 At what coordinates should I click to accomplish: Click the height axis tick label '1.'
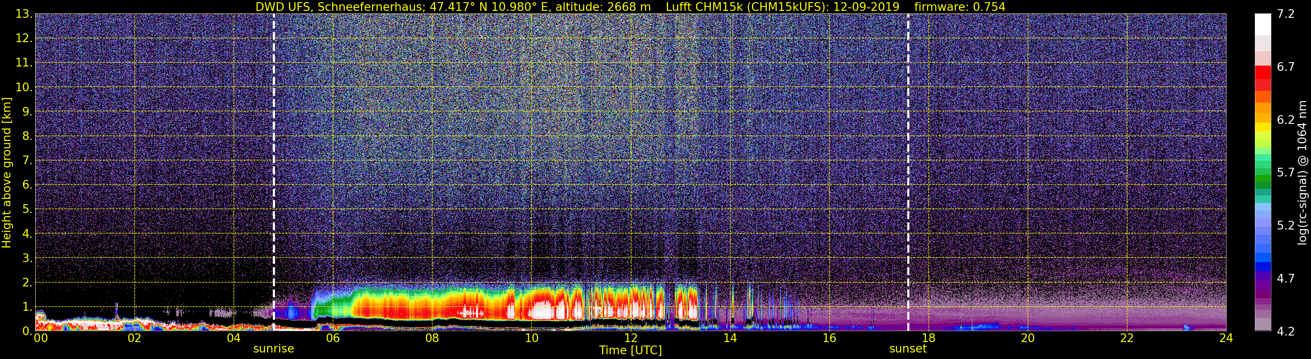click(x=27, y=306)
